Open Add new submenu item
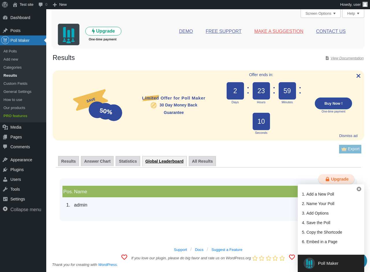Image resolution: width=370 pixels, height=272 pixels. [23, 59]
